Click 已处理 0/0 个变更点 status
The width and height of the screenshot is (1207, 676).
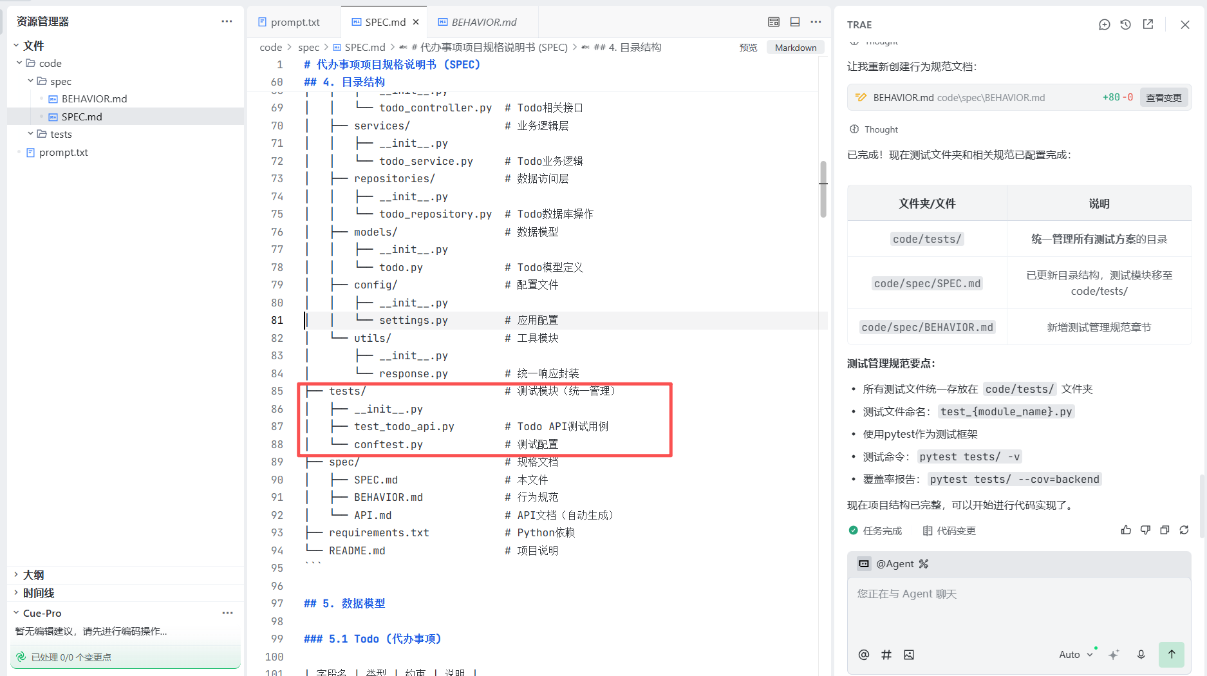coord(71,657)
